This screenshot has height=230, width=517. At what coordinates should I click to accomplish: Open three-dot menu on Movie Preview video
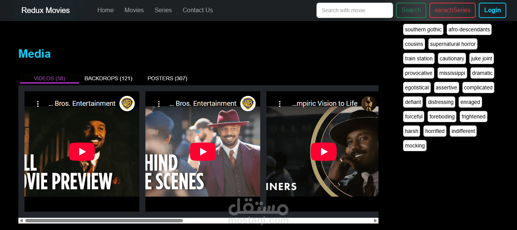click(38, 104)
